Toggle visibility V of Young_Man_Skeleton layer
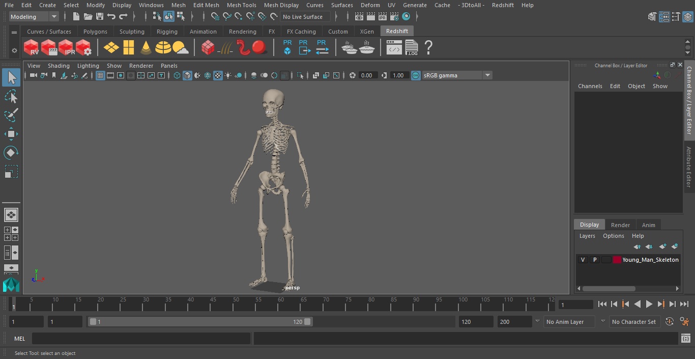Image resolution: width=695 pixels, height=359 pixels. pos(583,260)
